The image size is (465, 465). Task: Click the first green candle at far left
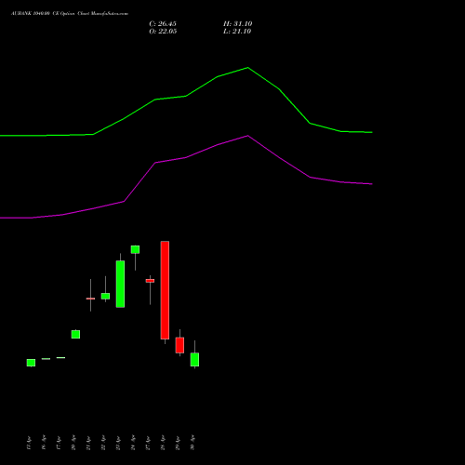coord(31,363)
